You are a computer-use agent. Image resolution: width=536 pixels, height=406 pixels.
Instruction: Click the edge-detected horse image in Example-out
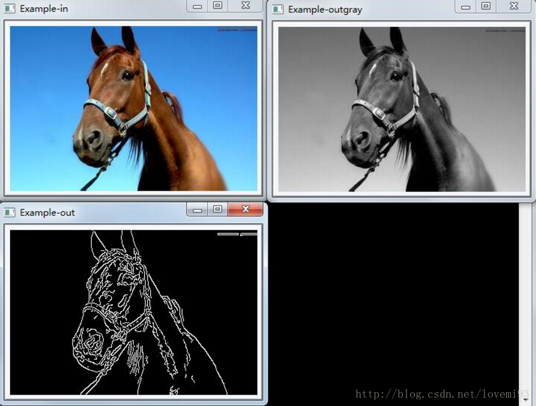[134, 312]
